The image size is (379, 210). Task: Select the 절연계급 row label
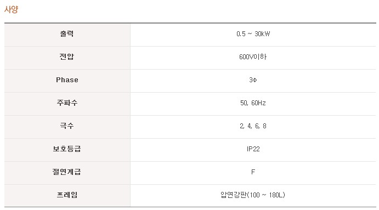click(x=67, y=172)
